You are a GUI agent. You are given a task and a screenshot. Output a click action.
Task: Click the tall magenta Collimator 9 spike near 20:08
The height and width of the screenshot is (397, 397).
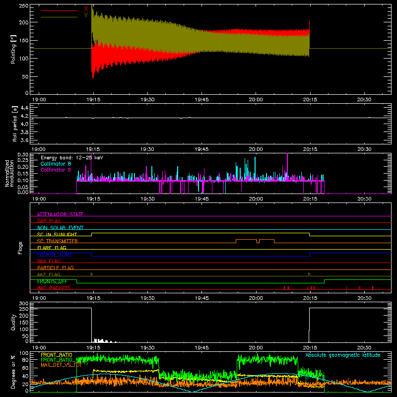coord(287,167)
